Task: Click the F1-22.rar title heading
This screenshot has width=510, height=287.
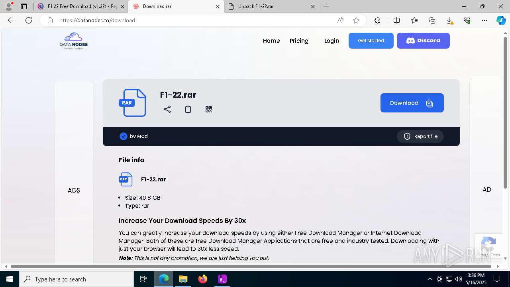Action: click(178, 95)
